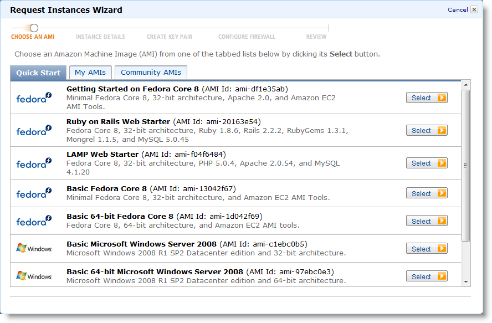Viewport: 492px width, 323px height.
Task: Click the Windows logo beside Basic 64-bit Microsoft Windows Server 2008
Action: pos(34,276)
